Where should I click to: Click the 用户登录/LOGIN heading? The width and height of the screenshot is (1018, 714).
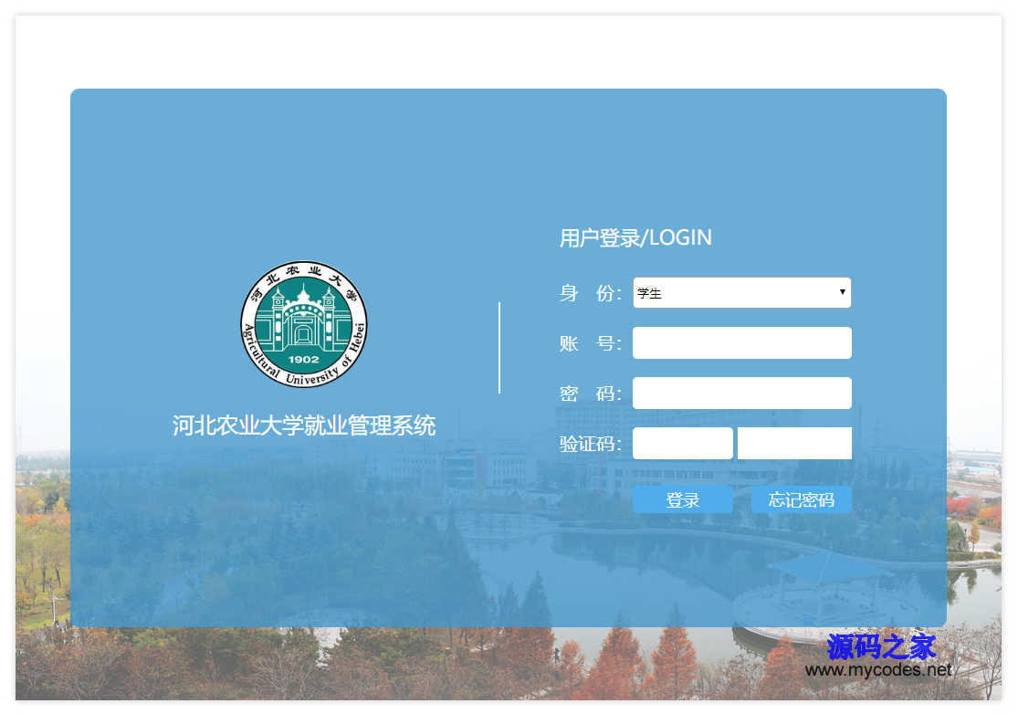coord(635,237)
